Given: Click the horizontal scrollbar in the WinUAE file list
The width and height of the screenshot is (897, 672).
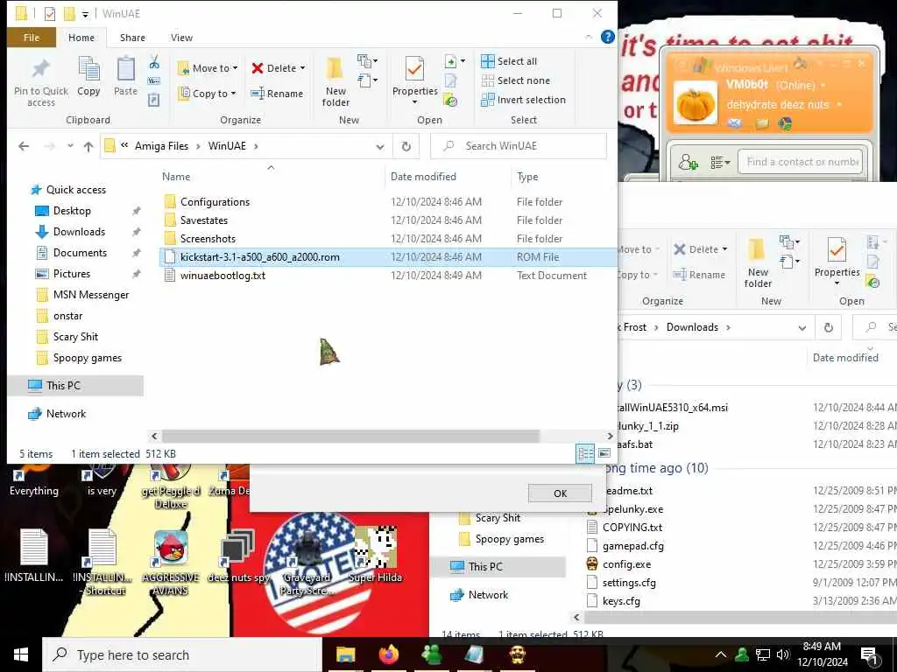Looking at the screenshot, I should [350, 437].
